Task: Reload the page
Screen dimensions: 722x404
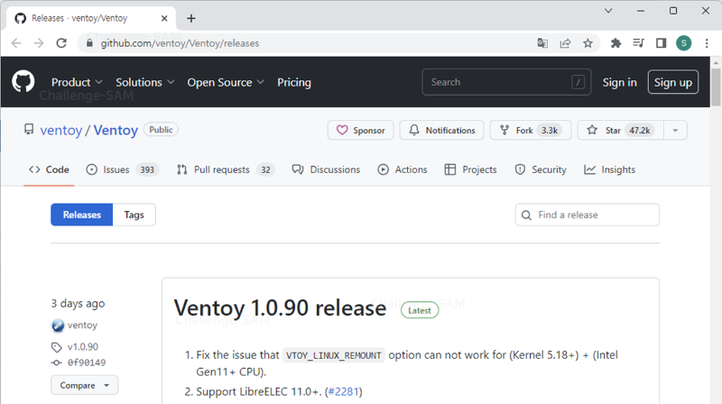Action: 61,43
